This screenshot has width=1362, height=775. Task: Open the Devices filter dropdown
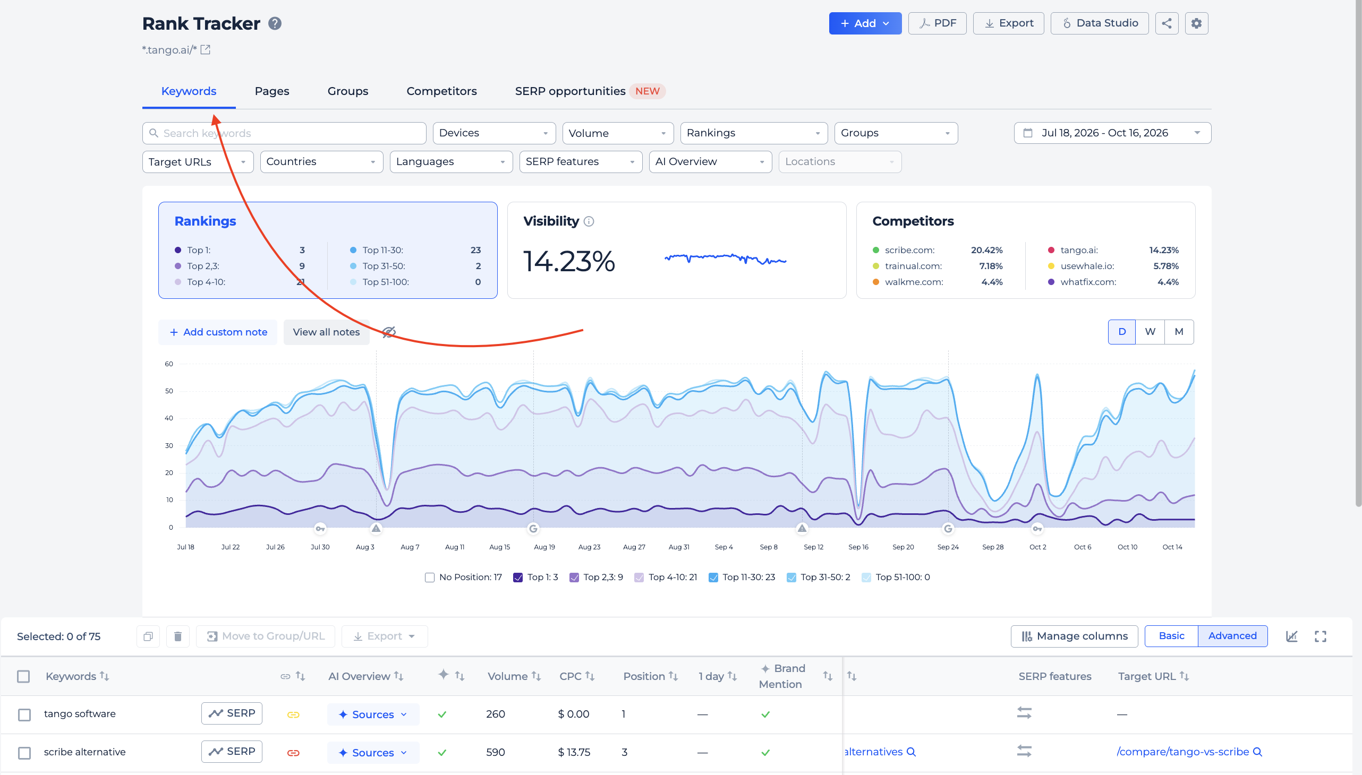click(495, 133)
